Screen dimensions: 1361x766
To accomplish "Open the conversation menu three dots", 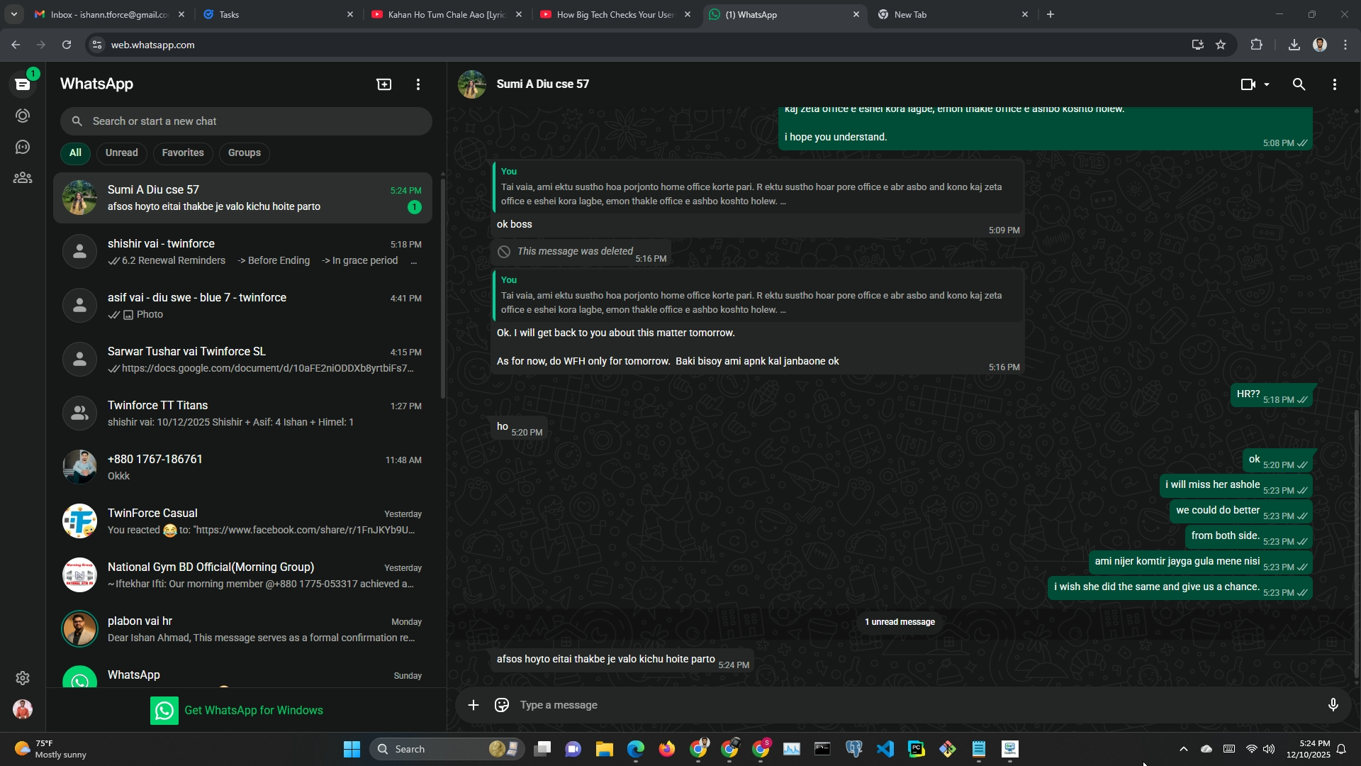I will [1335, 84].
